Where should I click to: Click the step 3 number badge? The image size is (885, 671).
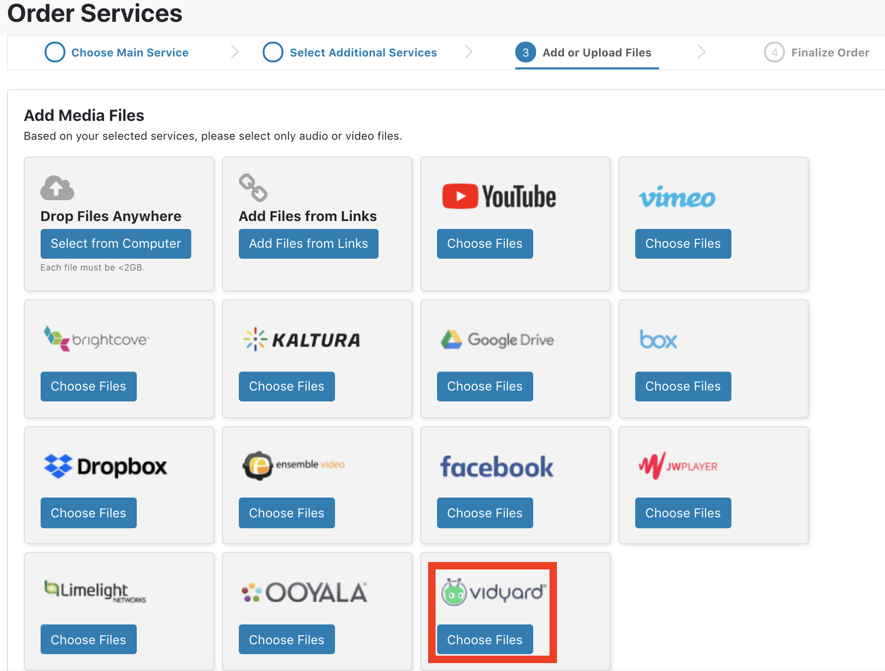point(526,52)
